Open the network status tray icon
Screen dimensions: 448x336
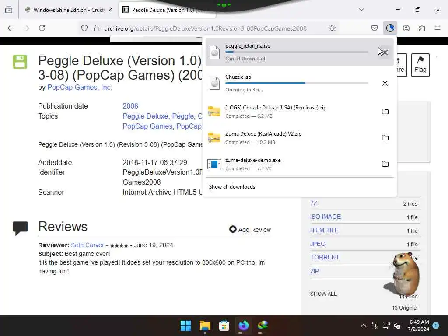386,325
